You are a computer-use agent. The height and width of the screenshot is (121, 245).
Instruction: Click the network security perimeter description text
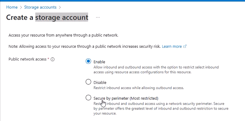pos(161,109)
